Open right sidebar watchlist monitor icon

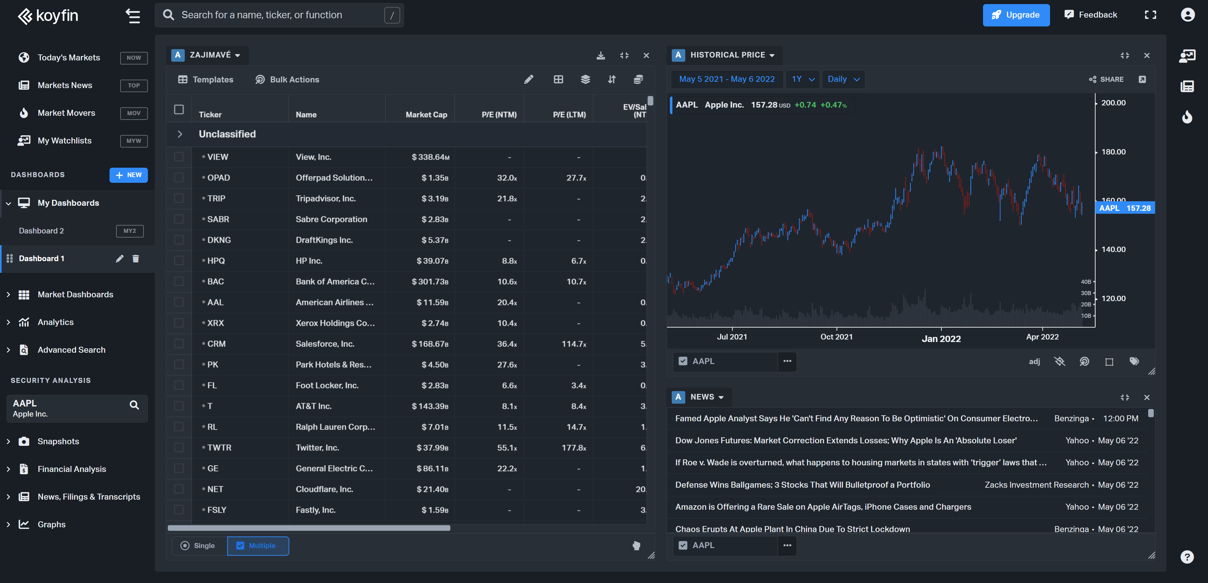coord(1187,56)
